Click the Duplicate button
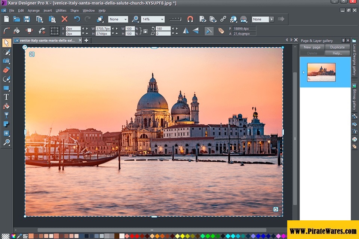 [337, 47]
